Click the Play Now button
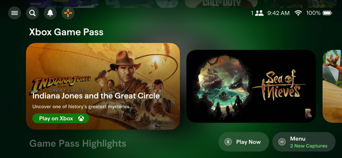The width and height of the screenshot is (342, 158). tap(243, 142)
